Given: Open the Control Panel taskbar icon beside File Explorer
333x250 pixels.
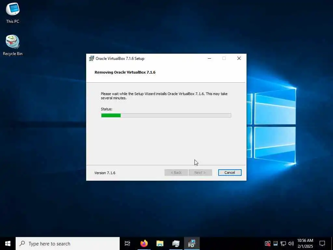Looking at the screenshot, I should [176, 243].
